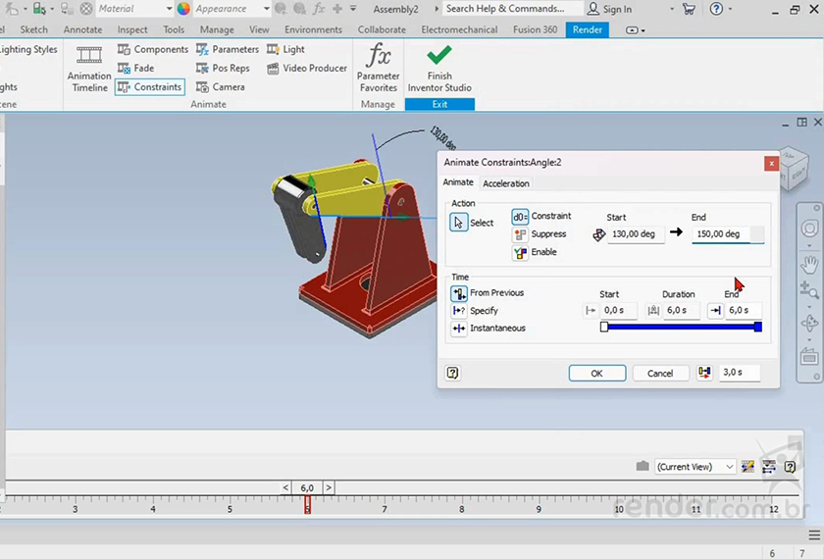824x559 pixels.
Task: Switch to the Acceleration tab
Action: tap(506, 183)
